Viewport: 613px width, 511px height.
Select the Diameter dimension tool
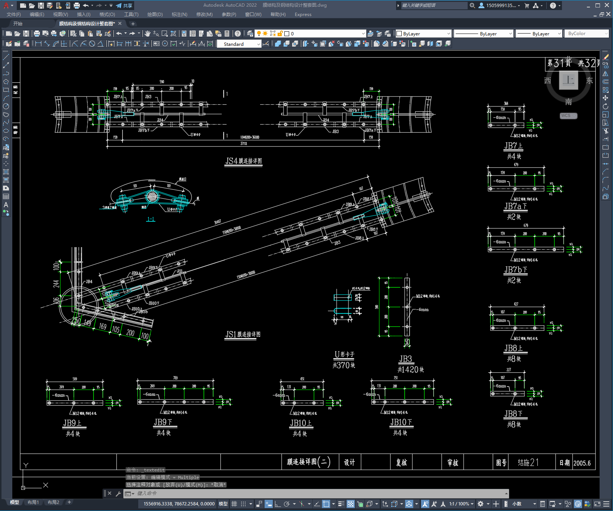point(92,44)
